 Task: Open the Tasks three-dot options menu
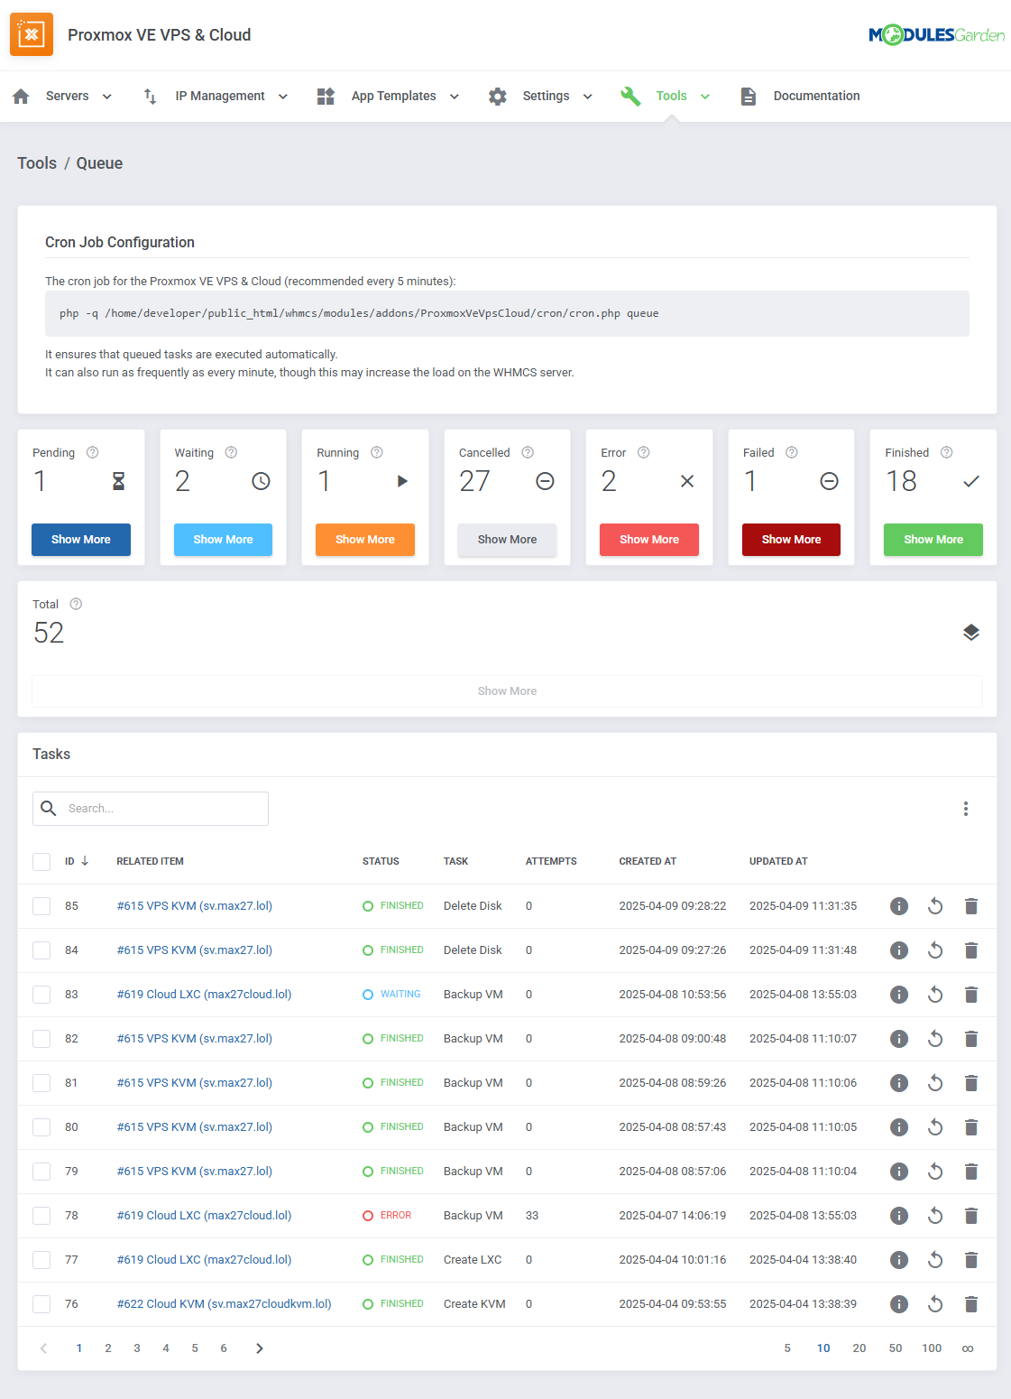click(x=966, y=809)
